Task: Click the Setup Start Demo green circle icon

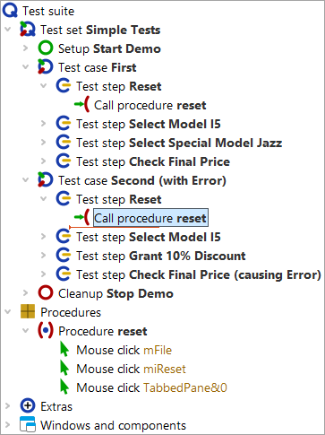Action: pyautogui.click(x=46, y=48)
